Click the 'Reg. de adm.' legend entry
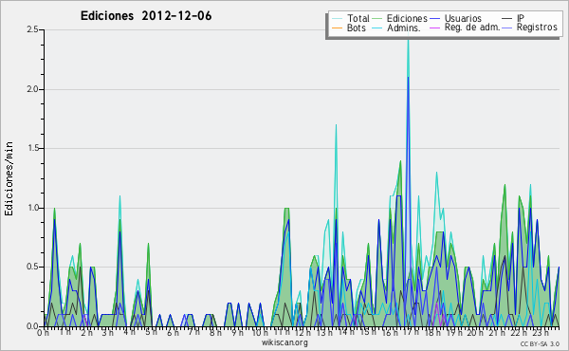569x351 pixels. point(472,28)
